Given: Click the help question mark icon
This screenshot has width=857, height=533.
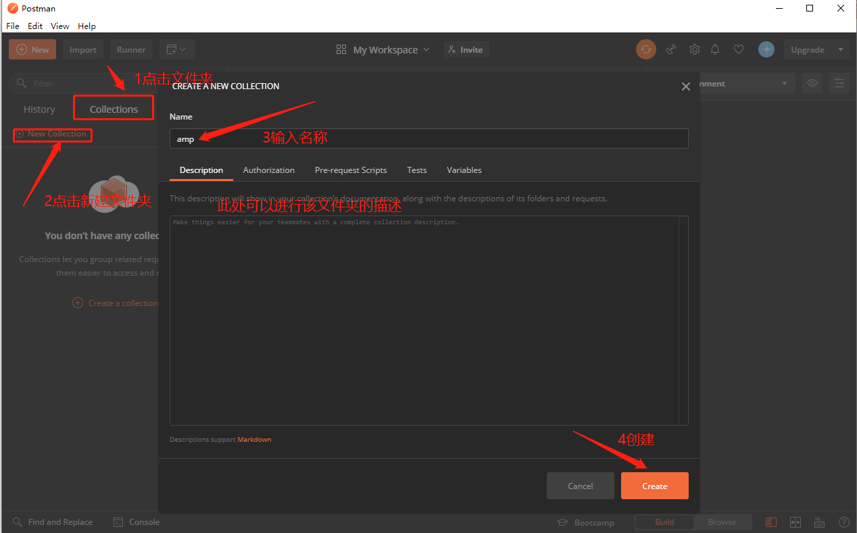Looking at the screenshot, I should coord(843,522).
